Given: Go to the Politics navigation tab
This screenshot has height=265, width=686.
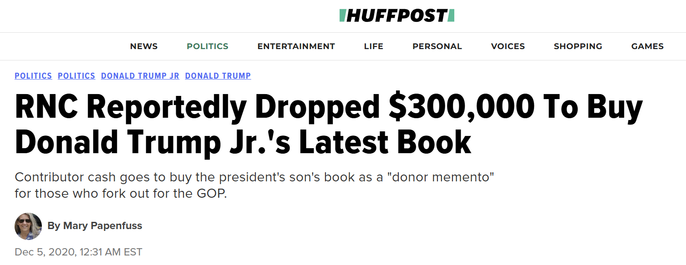Looking at the screenshot, I should pos(208,46).
